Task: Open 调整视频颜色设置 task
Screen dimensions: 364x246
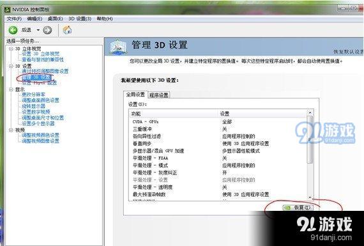Action: click(x=40, y=135)
